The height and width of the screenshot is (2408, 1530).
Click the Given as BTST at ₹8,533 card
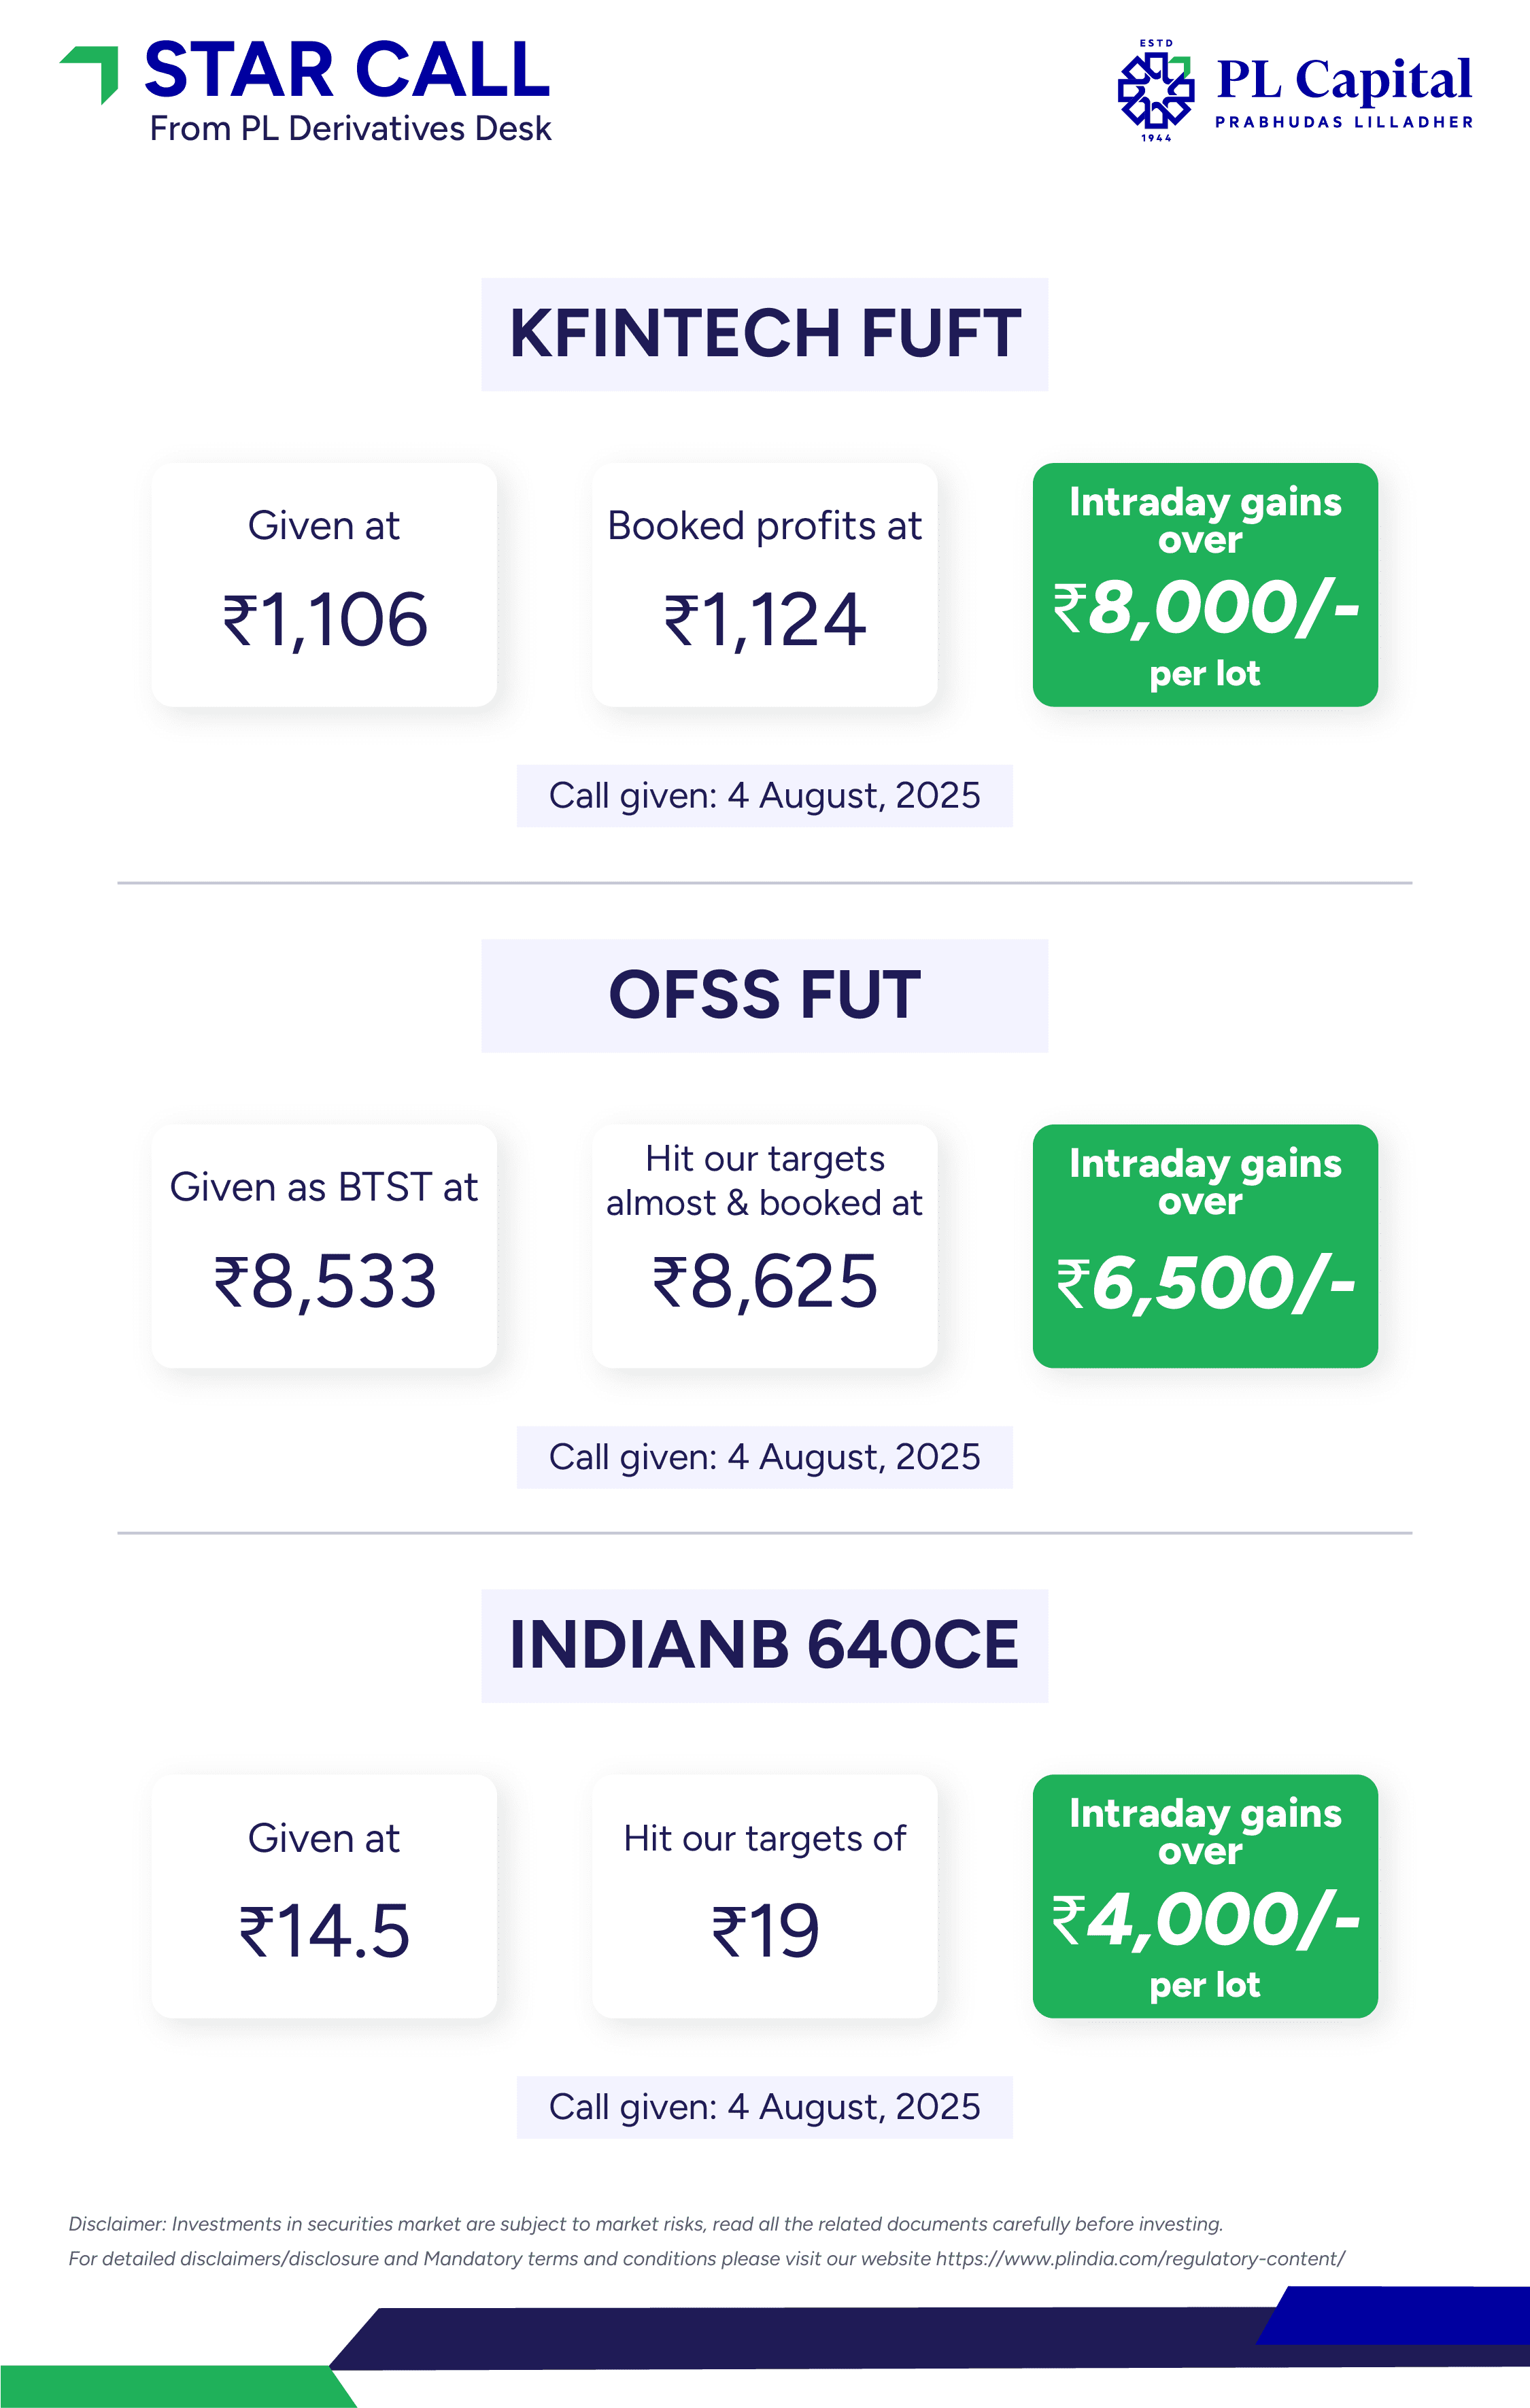tap(324, 1246)
